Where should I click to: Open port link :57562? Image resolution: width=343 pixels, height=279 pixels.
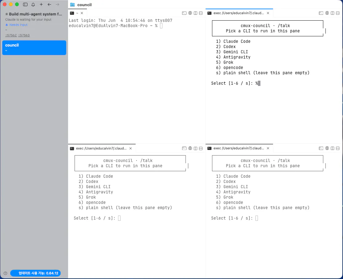(x=11, y=35)
